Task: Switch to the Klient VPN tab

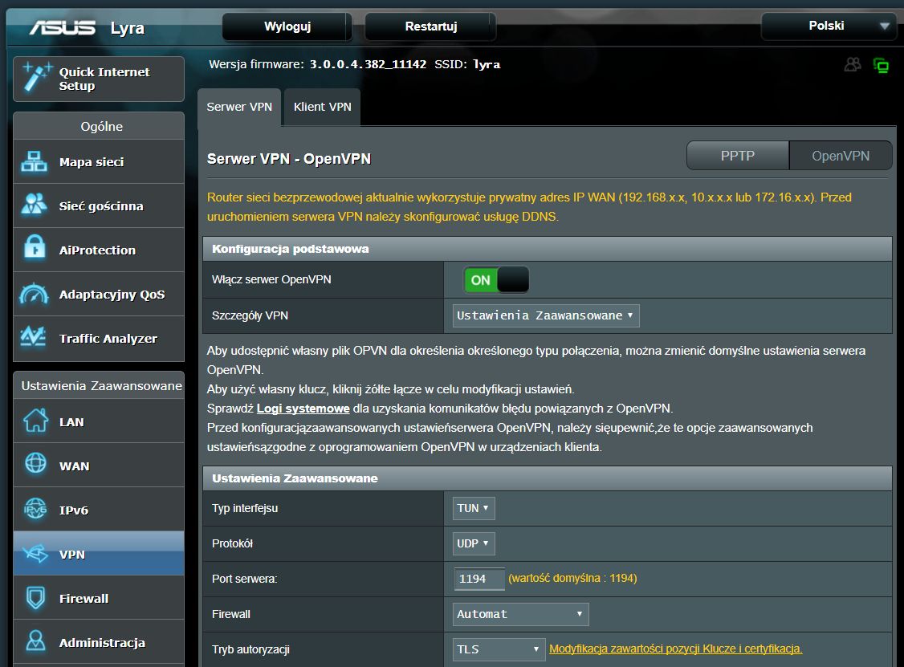Action: pos(322,107)
